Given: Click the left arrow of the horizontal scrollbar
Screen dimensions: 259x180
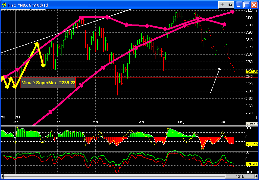Looking at the screenshot, I should click(2, 176).
